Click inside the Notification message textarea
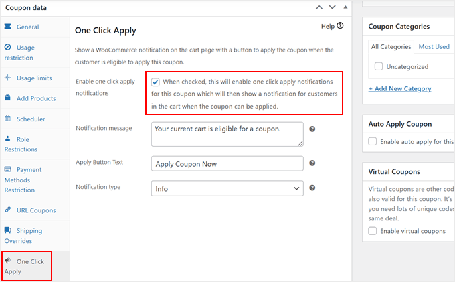 pyautogui.click(x=227, y=134)
